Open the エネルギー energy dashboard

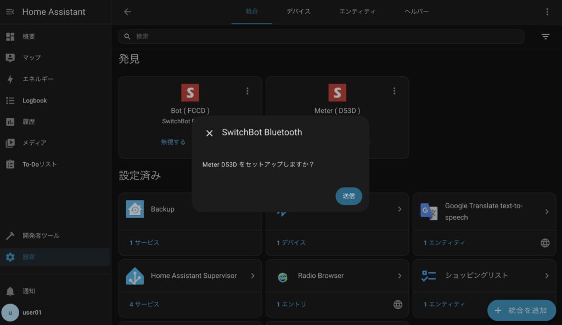pyautogui.click(x=55, y=79)
